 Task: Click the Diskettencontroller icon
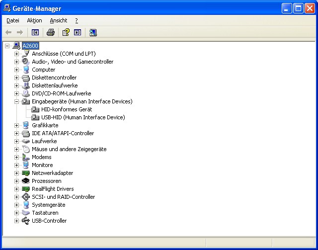pos(26,78)
